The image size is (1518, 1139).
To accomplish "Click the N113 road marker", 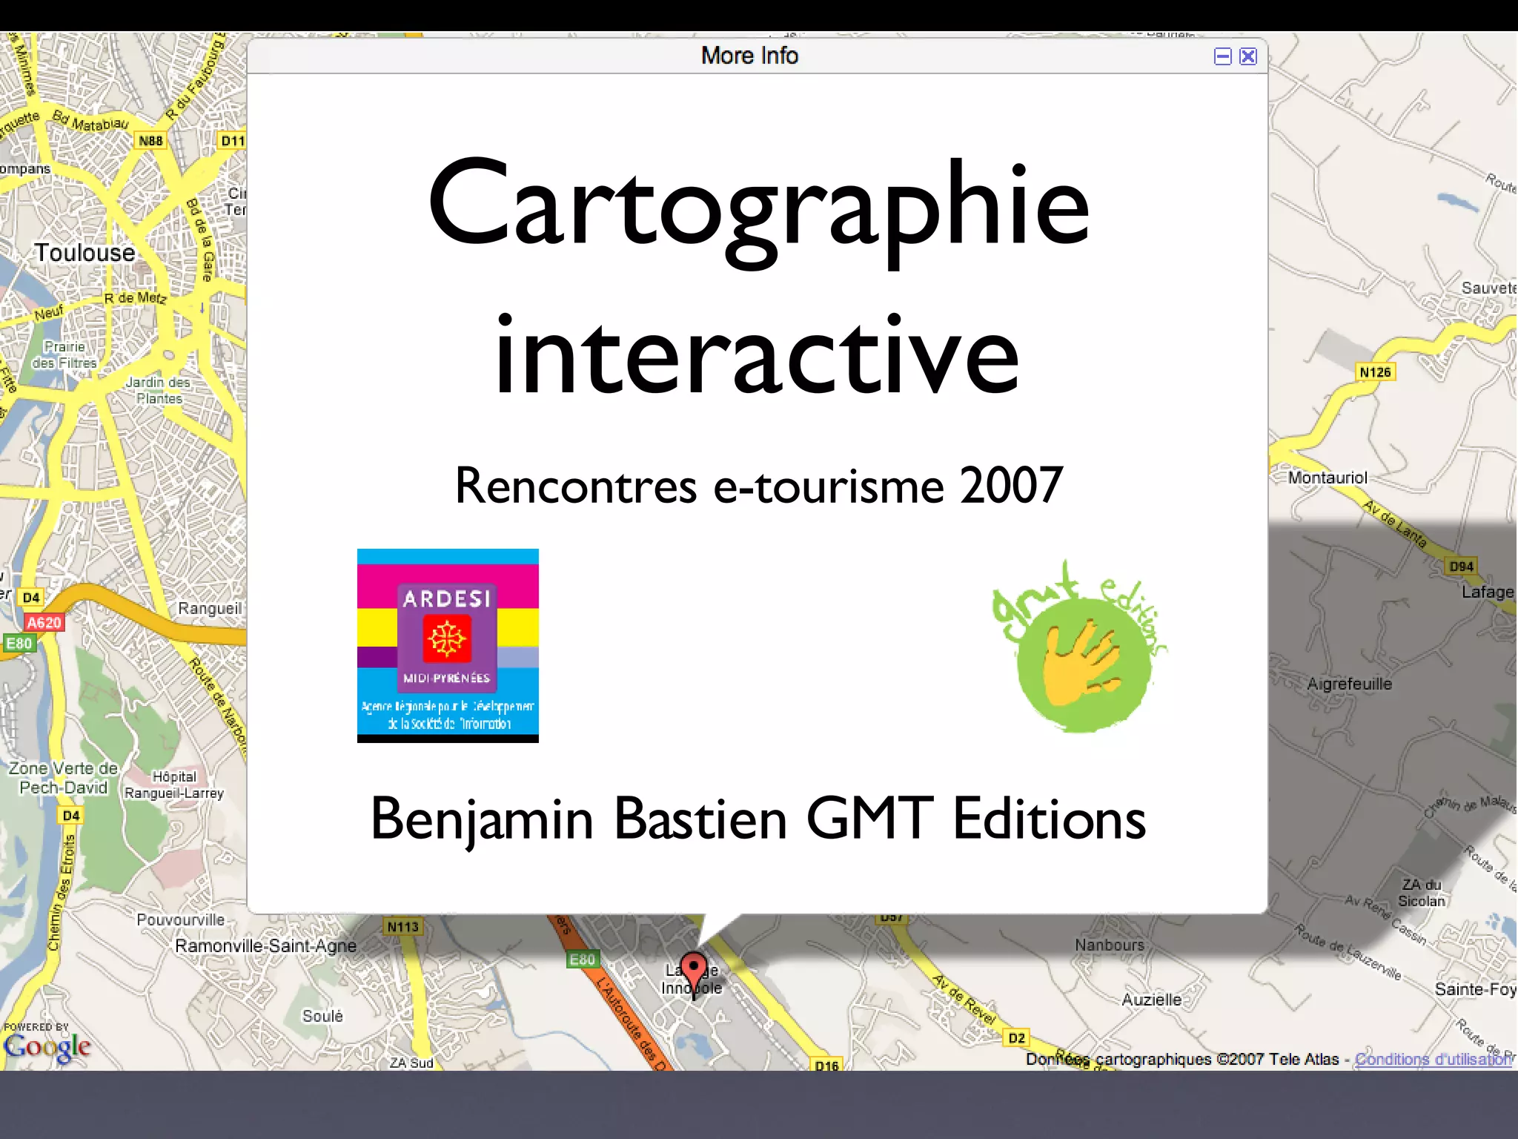I will (402, 927).
